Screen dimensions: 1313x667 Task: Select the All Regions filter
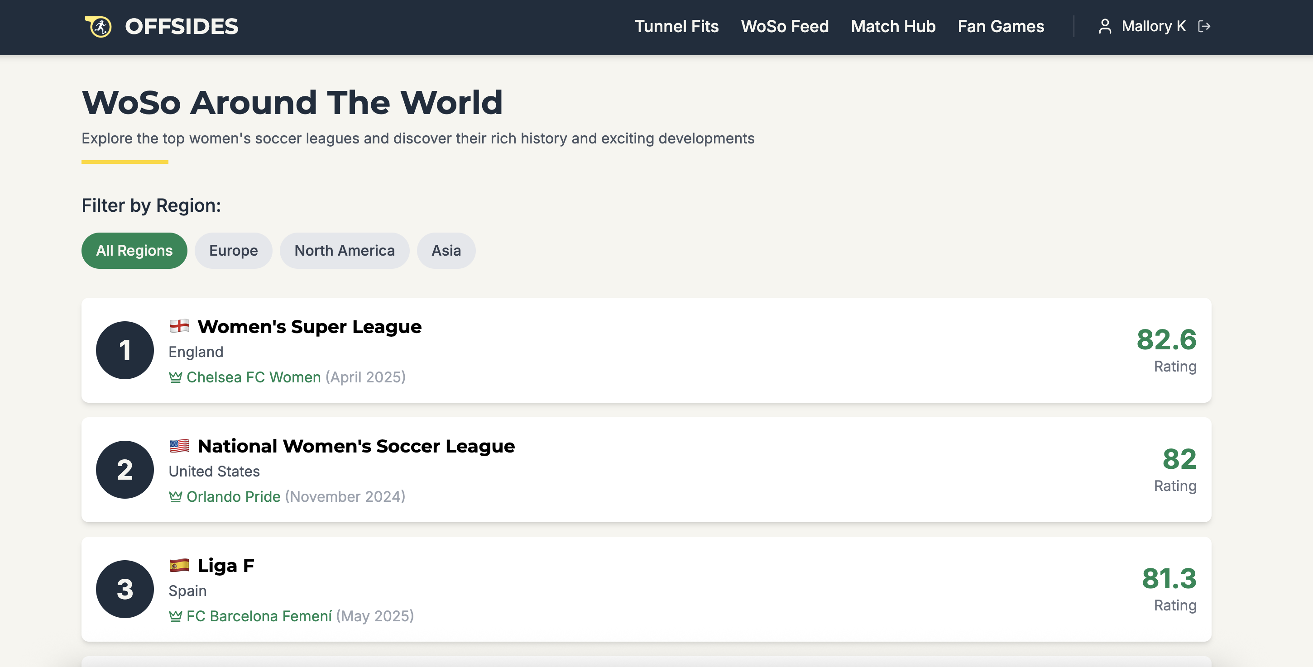tap(134, 251)
